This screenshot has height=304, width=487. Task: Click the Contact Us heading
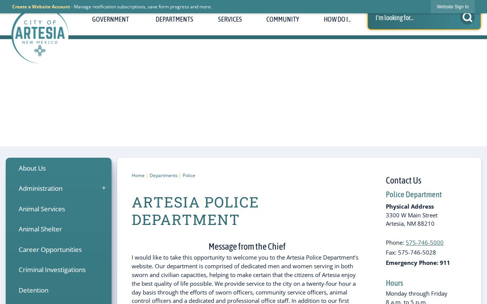click(404, 180)
